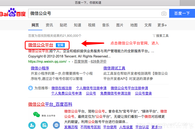195x129 pixels.
Task: Click the teal user-check circle icon
Action: click(x=32, y=125)
